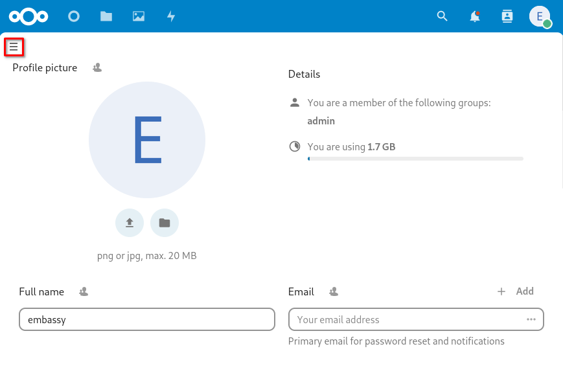Screen dimensions: 563x375
Task: Open the Files app from top bar
Action: pyautogui.click(x=106, y=16)
